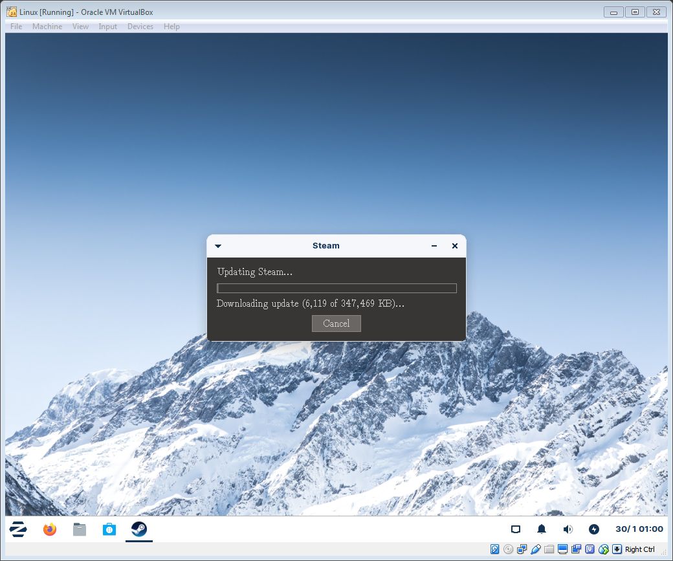This screenshot has height=561, width=673.
Task: Click the VirtualBox optical drive indicator
Action: [508, 549]
